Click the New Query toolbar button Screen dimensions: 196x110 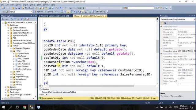tap(28, 8)
